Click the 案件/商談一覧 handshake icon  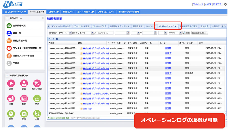[9, 41]
